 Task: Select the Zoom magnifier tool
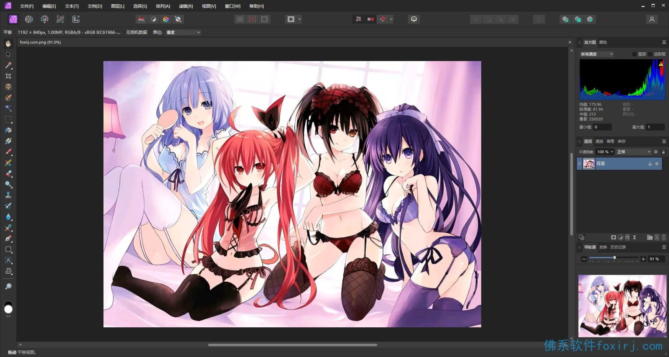tap(8, 287)
